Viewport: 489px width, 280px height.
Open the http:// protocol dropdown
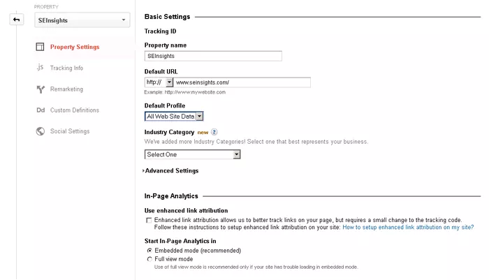point(159,82)
